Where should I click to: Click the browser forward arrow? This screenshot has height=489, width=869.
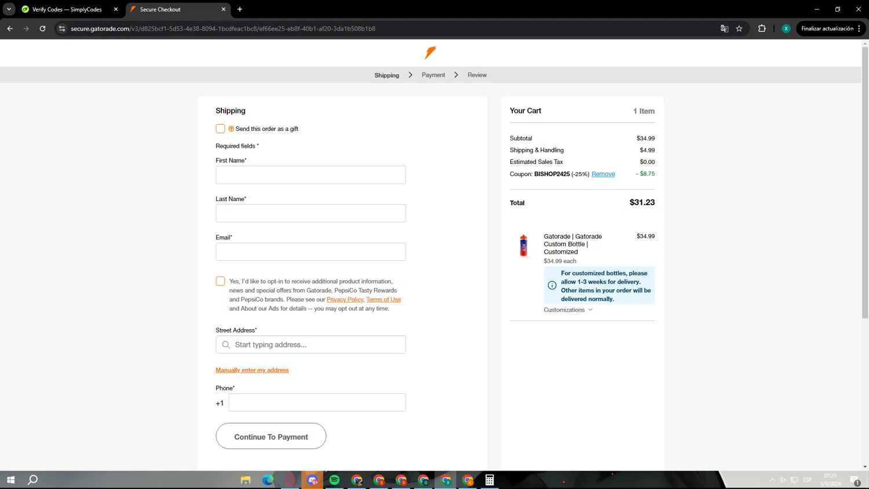point(26,28)
